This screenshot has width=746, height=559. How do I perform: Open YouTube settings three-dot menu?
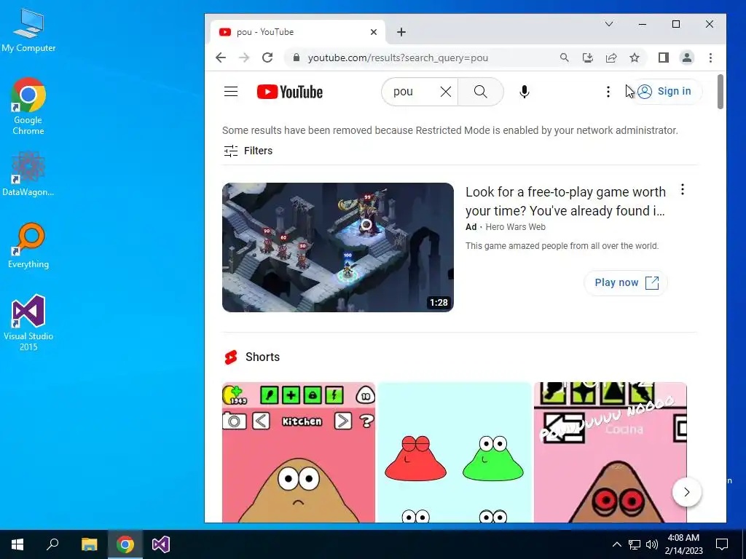[608, 92]
